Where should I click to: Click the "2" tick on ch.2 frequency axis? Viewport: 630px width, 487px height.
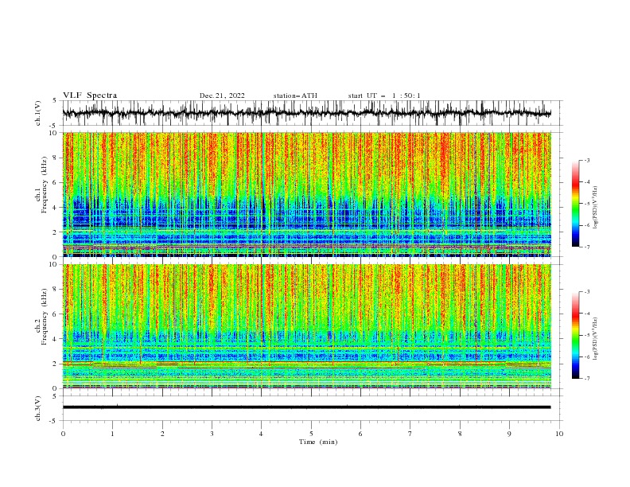tap(56, 364)
